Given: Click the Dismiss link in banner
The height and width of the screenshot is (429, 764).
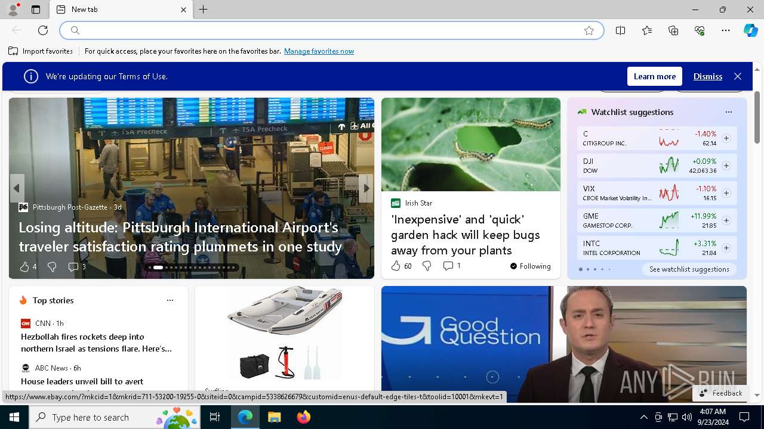Looking at the screenshot, I should (708, 76).
